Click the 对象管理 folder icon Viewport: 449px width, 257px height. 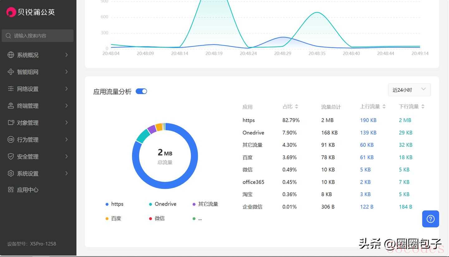coord(11,123)
